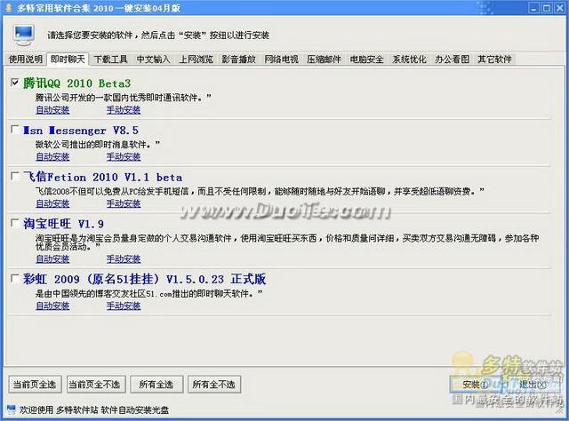Click 自动安装 link under Msn Messenger
The height and width of the screenshot is (421, 569).
52,156
